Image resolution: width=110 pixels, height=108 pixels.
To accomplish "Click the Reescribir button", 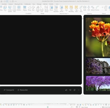I will tap(23, 90).
